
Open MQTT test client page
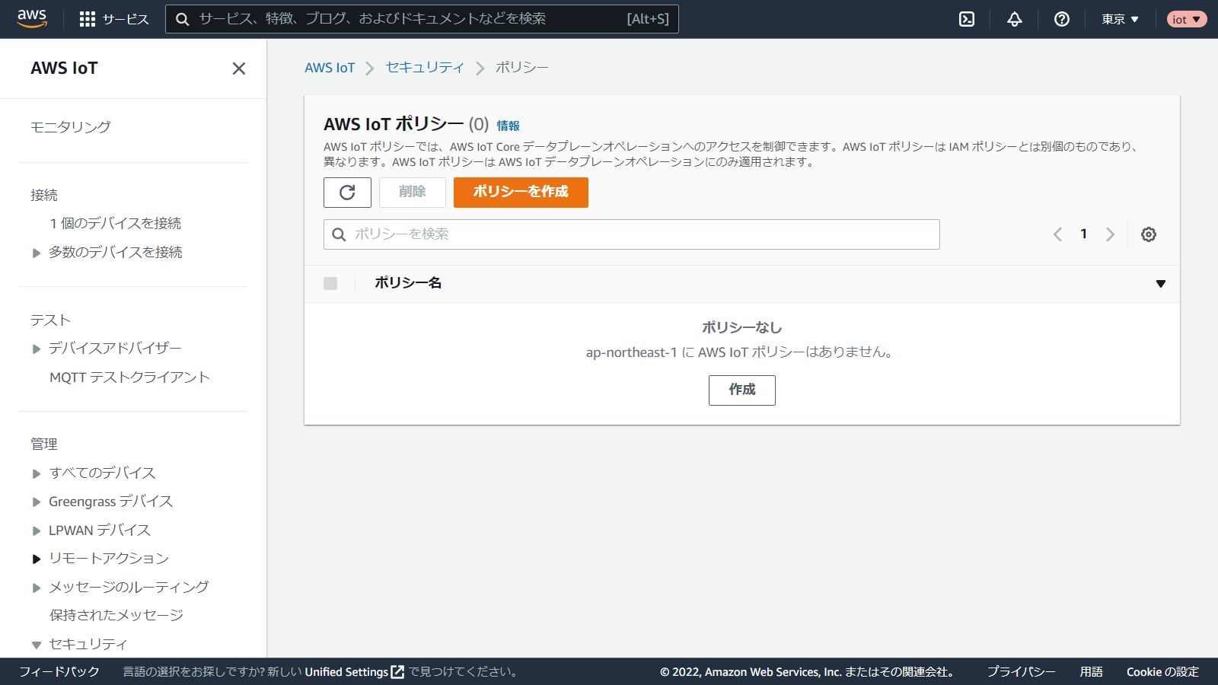(129, 378)
